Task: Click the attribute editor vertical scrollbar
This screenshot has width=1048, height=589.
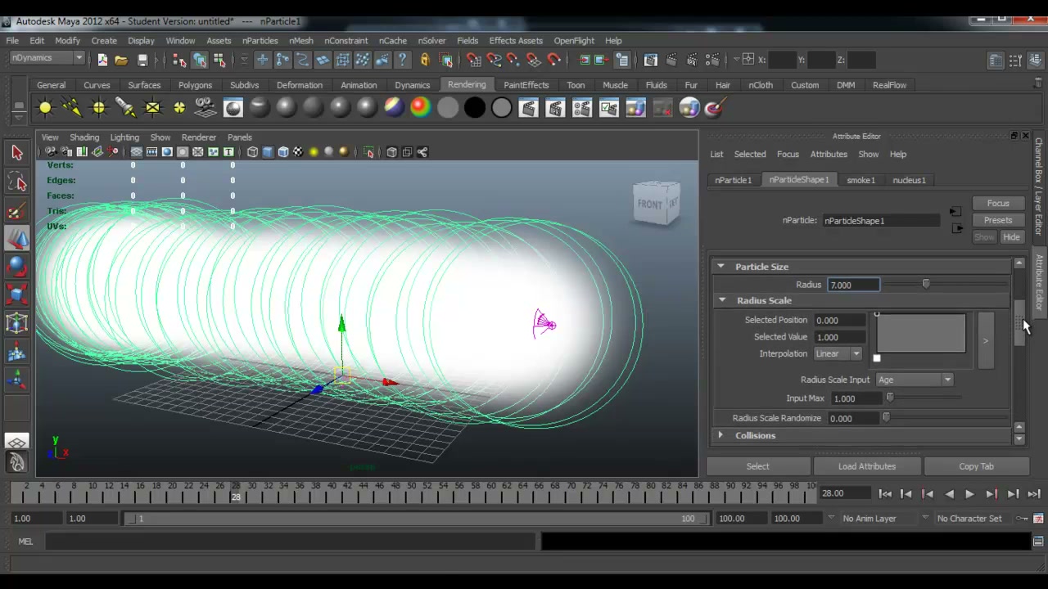Action: [x=1019, y=323]
